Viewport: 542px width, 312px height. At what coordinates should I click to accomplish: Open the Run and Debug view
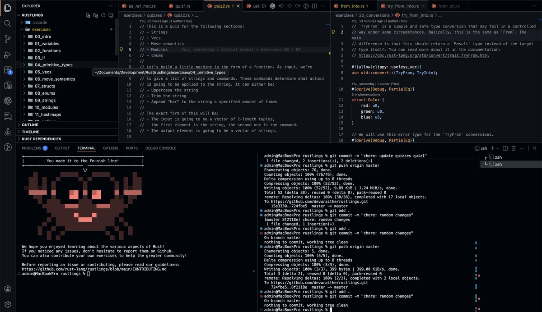[7, 55]
